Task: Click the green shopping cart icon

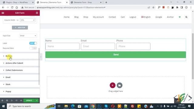Action: tap(180, 17)
